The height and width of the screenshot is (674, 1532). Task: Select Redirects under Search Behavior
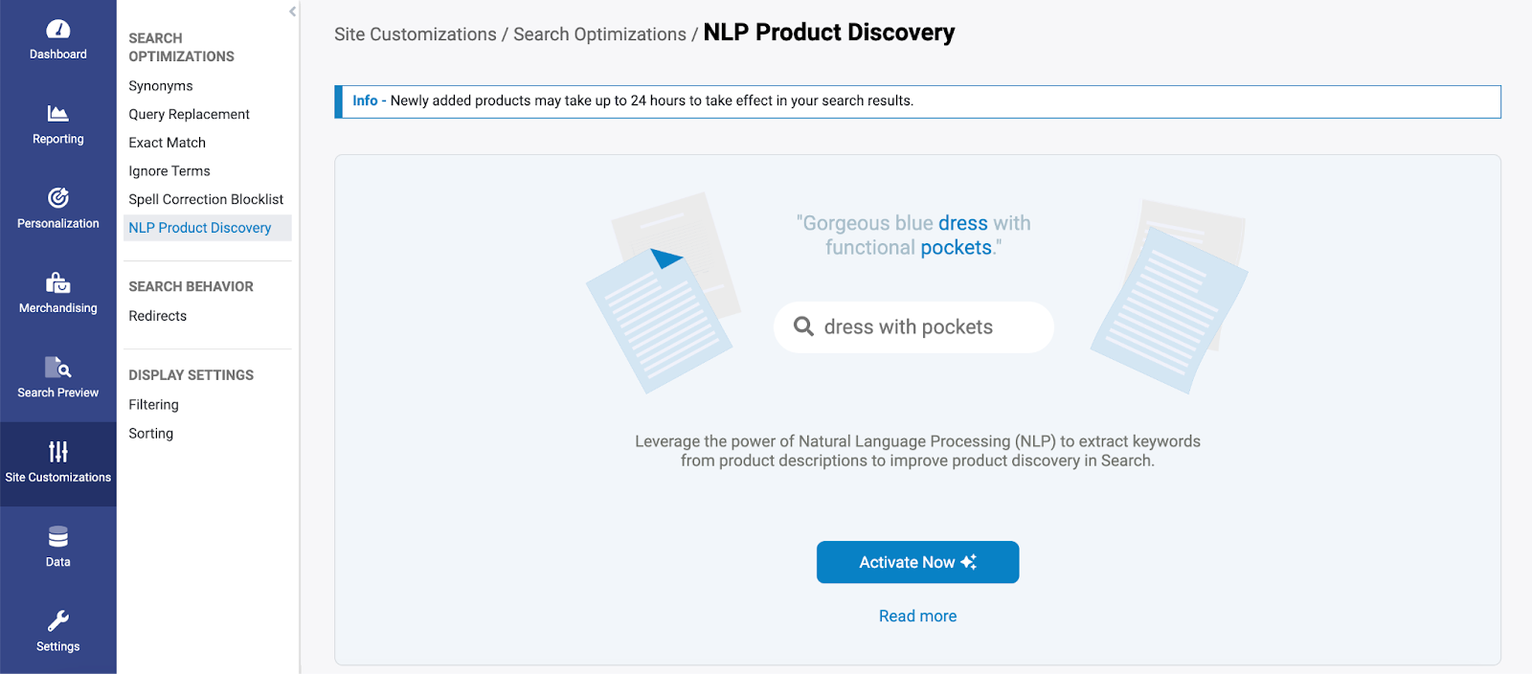157,316
